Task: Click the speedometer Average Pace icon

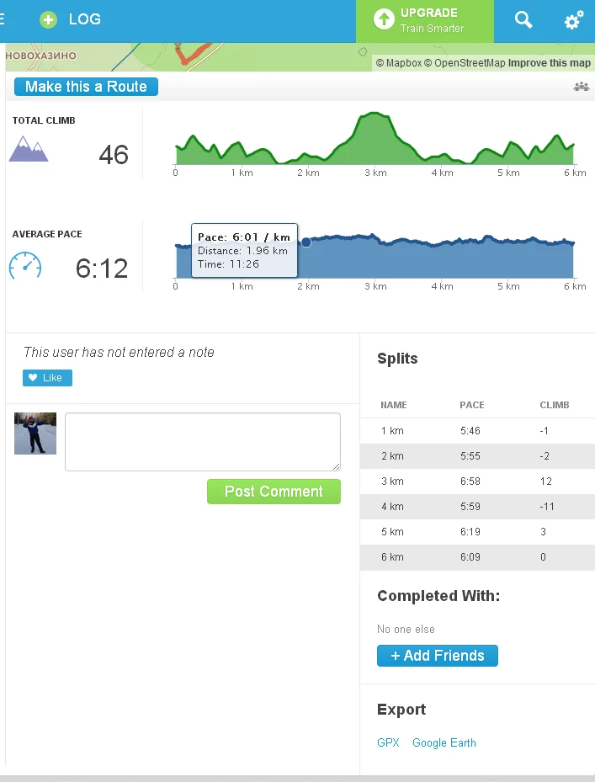Action: (x=25, y=266)
